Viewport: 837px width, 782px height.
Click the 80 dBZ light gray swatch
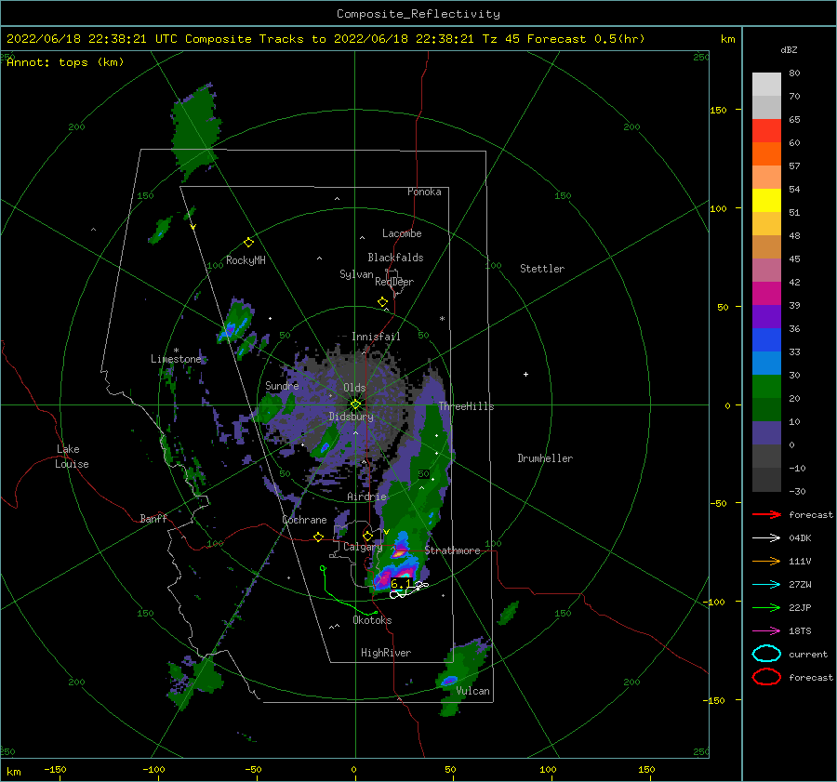tap(766, 85)
